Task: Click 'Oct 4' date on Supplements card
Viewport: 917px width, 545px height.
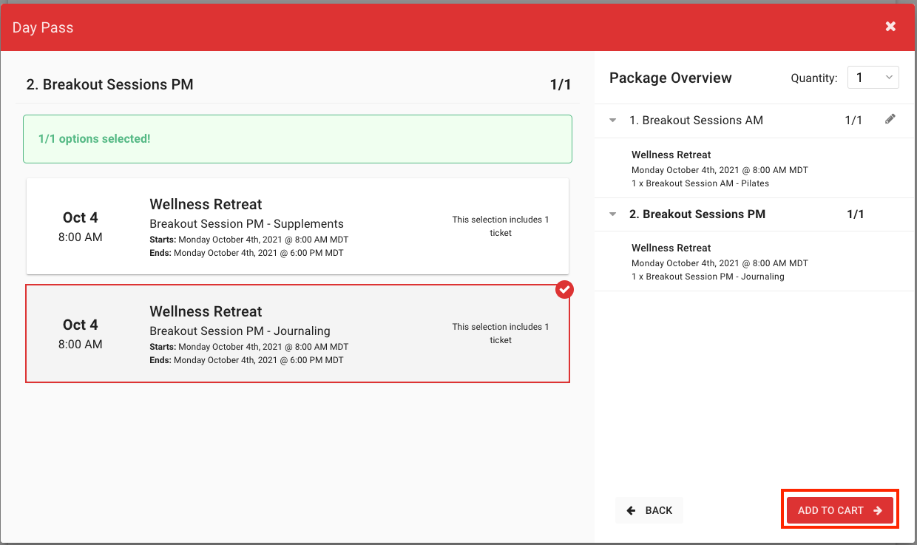Action: coord(81,217)
